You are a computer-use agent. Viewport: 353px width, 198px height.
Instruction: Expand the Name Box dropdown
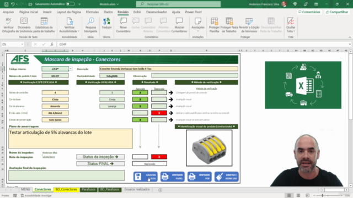click(22, 44)
